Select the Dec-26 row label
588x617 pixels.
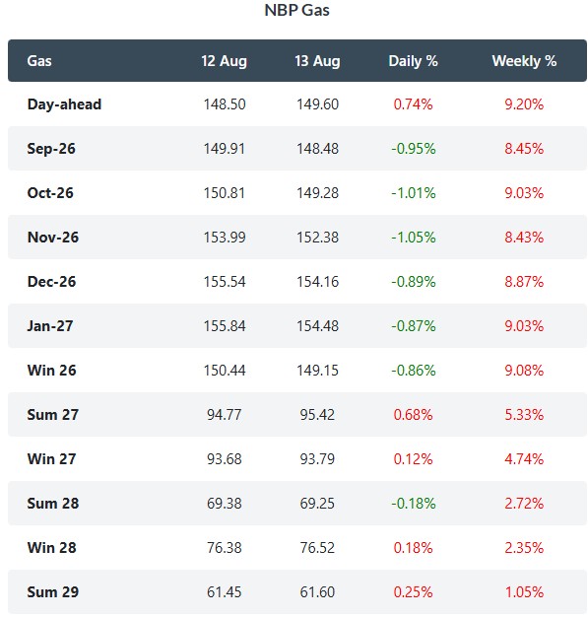pyautogui.click(x=51, y=282)
